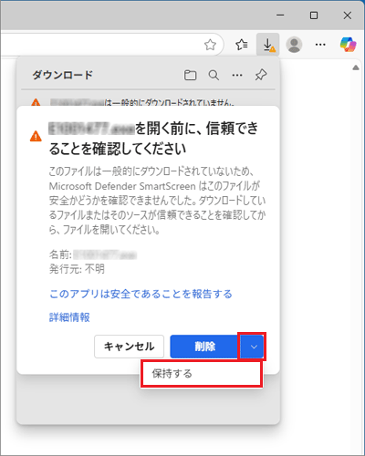Maximize the browser window
The height and width of the screenshot is (456, 365).
point(314,16)
